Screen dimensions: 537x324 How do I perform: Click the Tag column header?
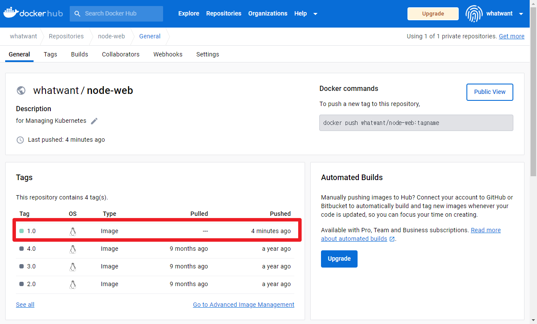pyautogui.click(x=25, y=214)
